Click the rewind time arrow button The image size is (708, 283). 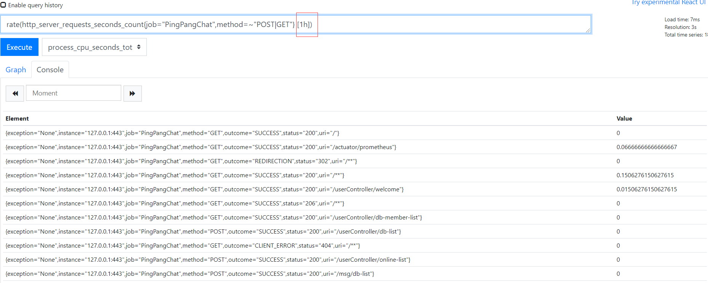[x=15, y=94]
